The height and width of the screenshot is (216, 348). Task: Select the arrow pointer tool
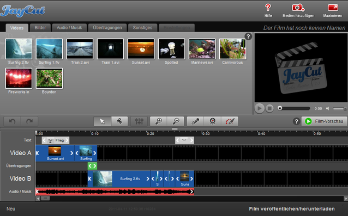point(103,121)
